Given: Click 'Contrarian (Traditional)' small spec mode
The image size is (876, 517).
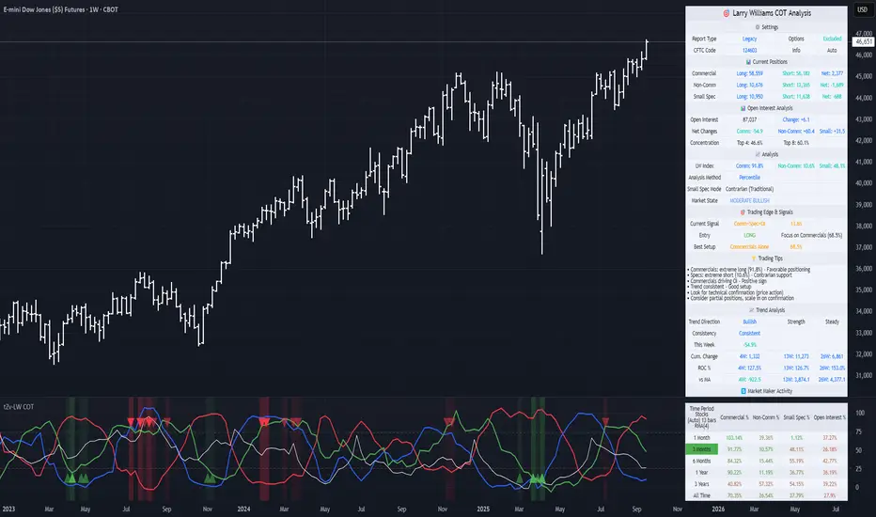Looking at the screenshot, I should pos(749,190).
